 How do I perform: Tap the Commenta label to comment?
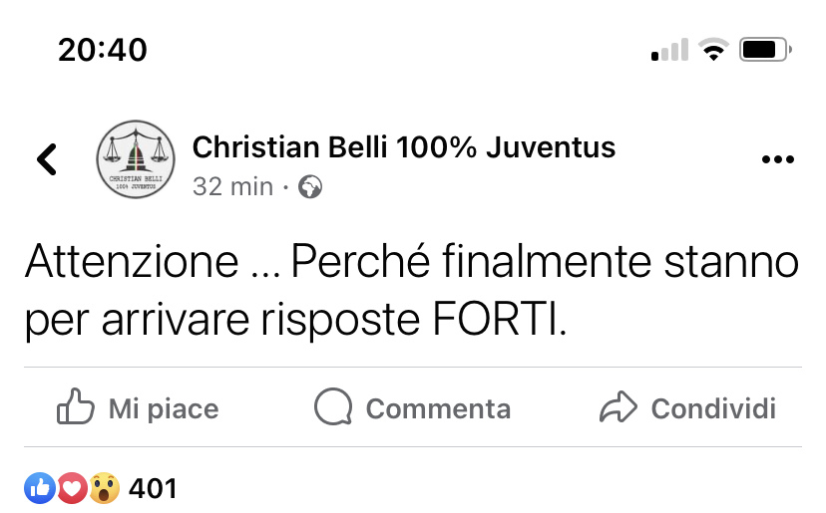point(438,408)
